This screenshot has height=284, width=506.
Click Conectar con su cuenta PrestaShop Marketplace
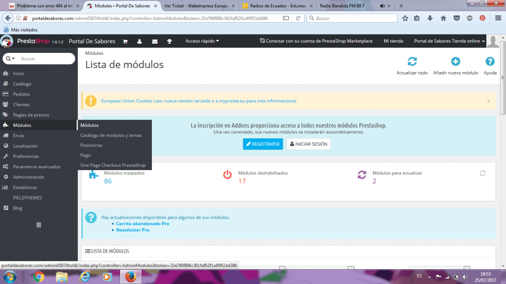316,41
